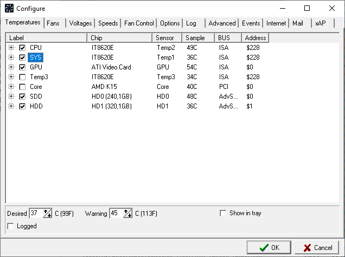The image size is (345, 257).
Task: Click the Label column header
Action: [x=47, y=38]
